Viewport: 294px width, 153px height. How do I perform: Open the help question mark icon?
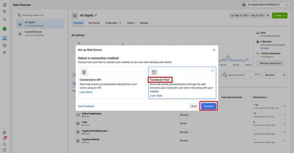pyautogui.click(x=4, y=150)
